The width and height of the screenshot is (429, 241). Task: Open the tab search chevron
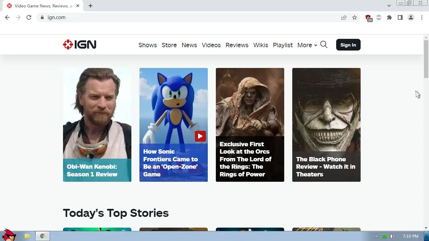tap(389, 6)
